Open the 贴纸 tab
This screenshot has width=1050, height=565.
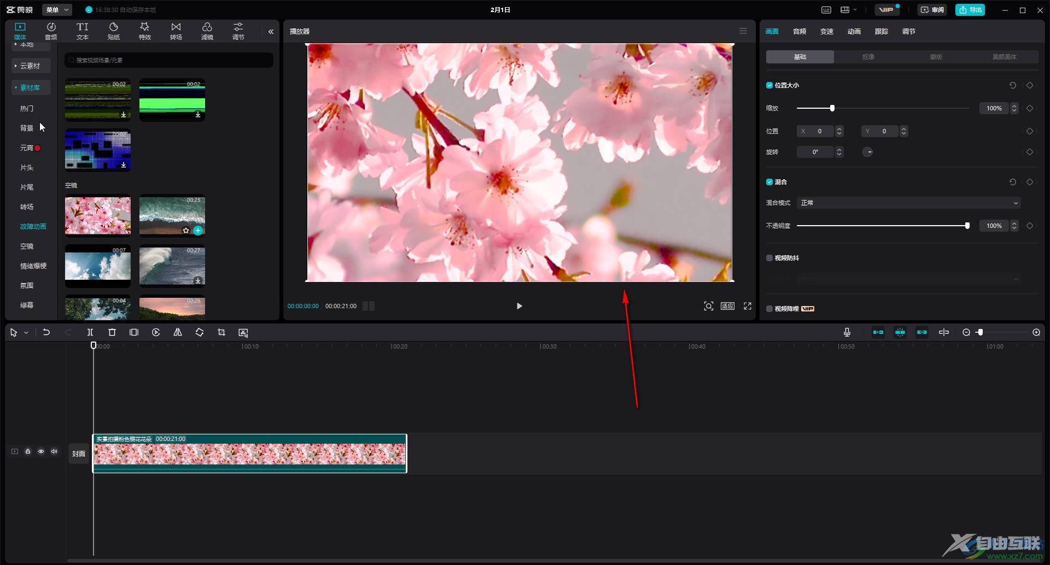coord(114,31)
